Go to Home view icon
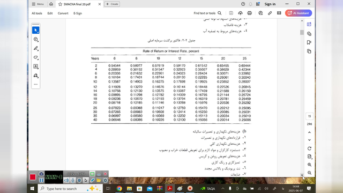343x193 pixels. [x=51, y=4]
